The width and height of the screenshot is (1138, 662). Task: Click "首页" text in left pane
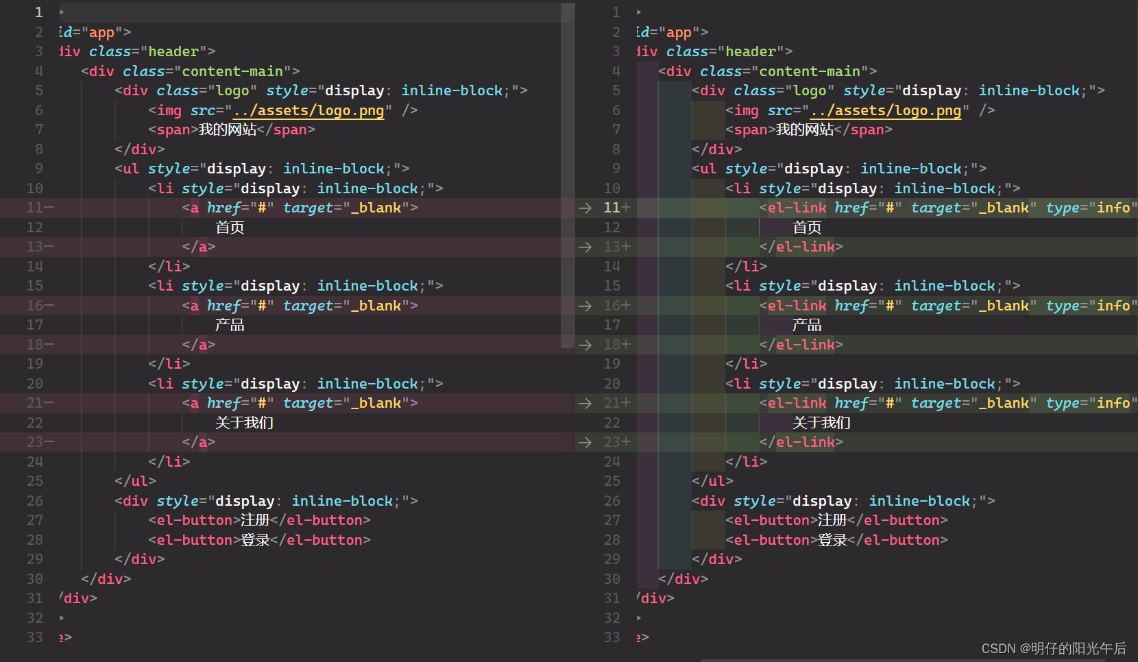(230, 228)
